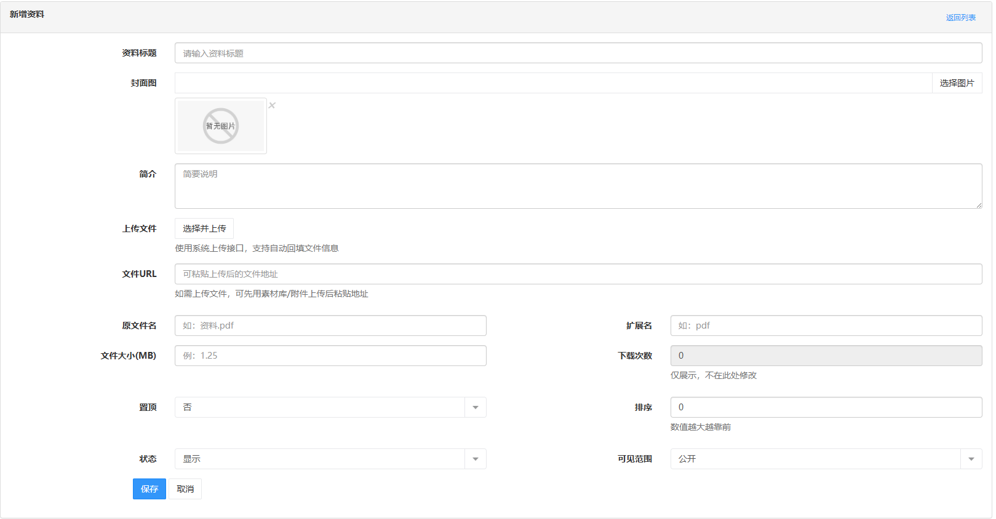996x519 pixels.
Task: Click into the 简介 textarea
Action: click(578, 186)
